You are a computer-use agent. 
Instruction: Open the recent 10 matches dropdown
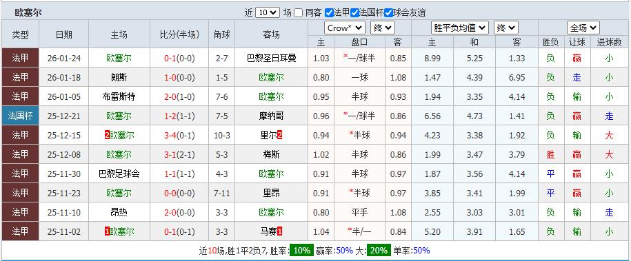click(x=267, y=12)
